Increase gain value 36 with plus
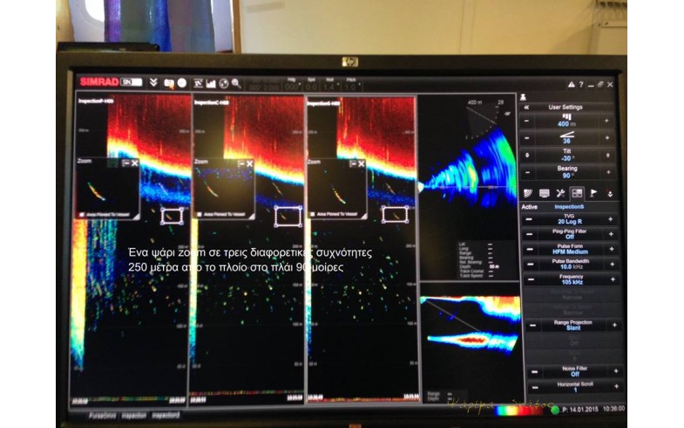The width and height of the screenshot is (684, 428). click(606, 138)
